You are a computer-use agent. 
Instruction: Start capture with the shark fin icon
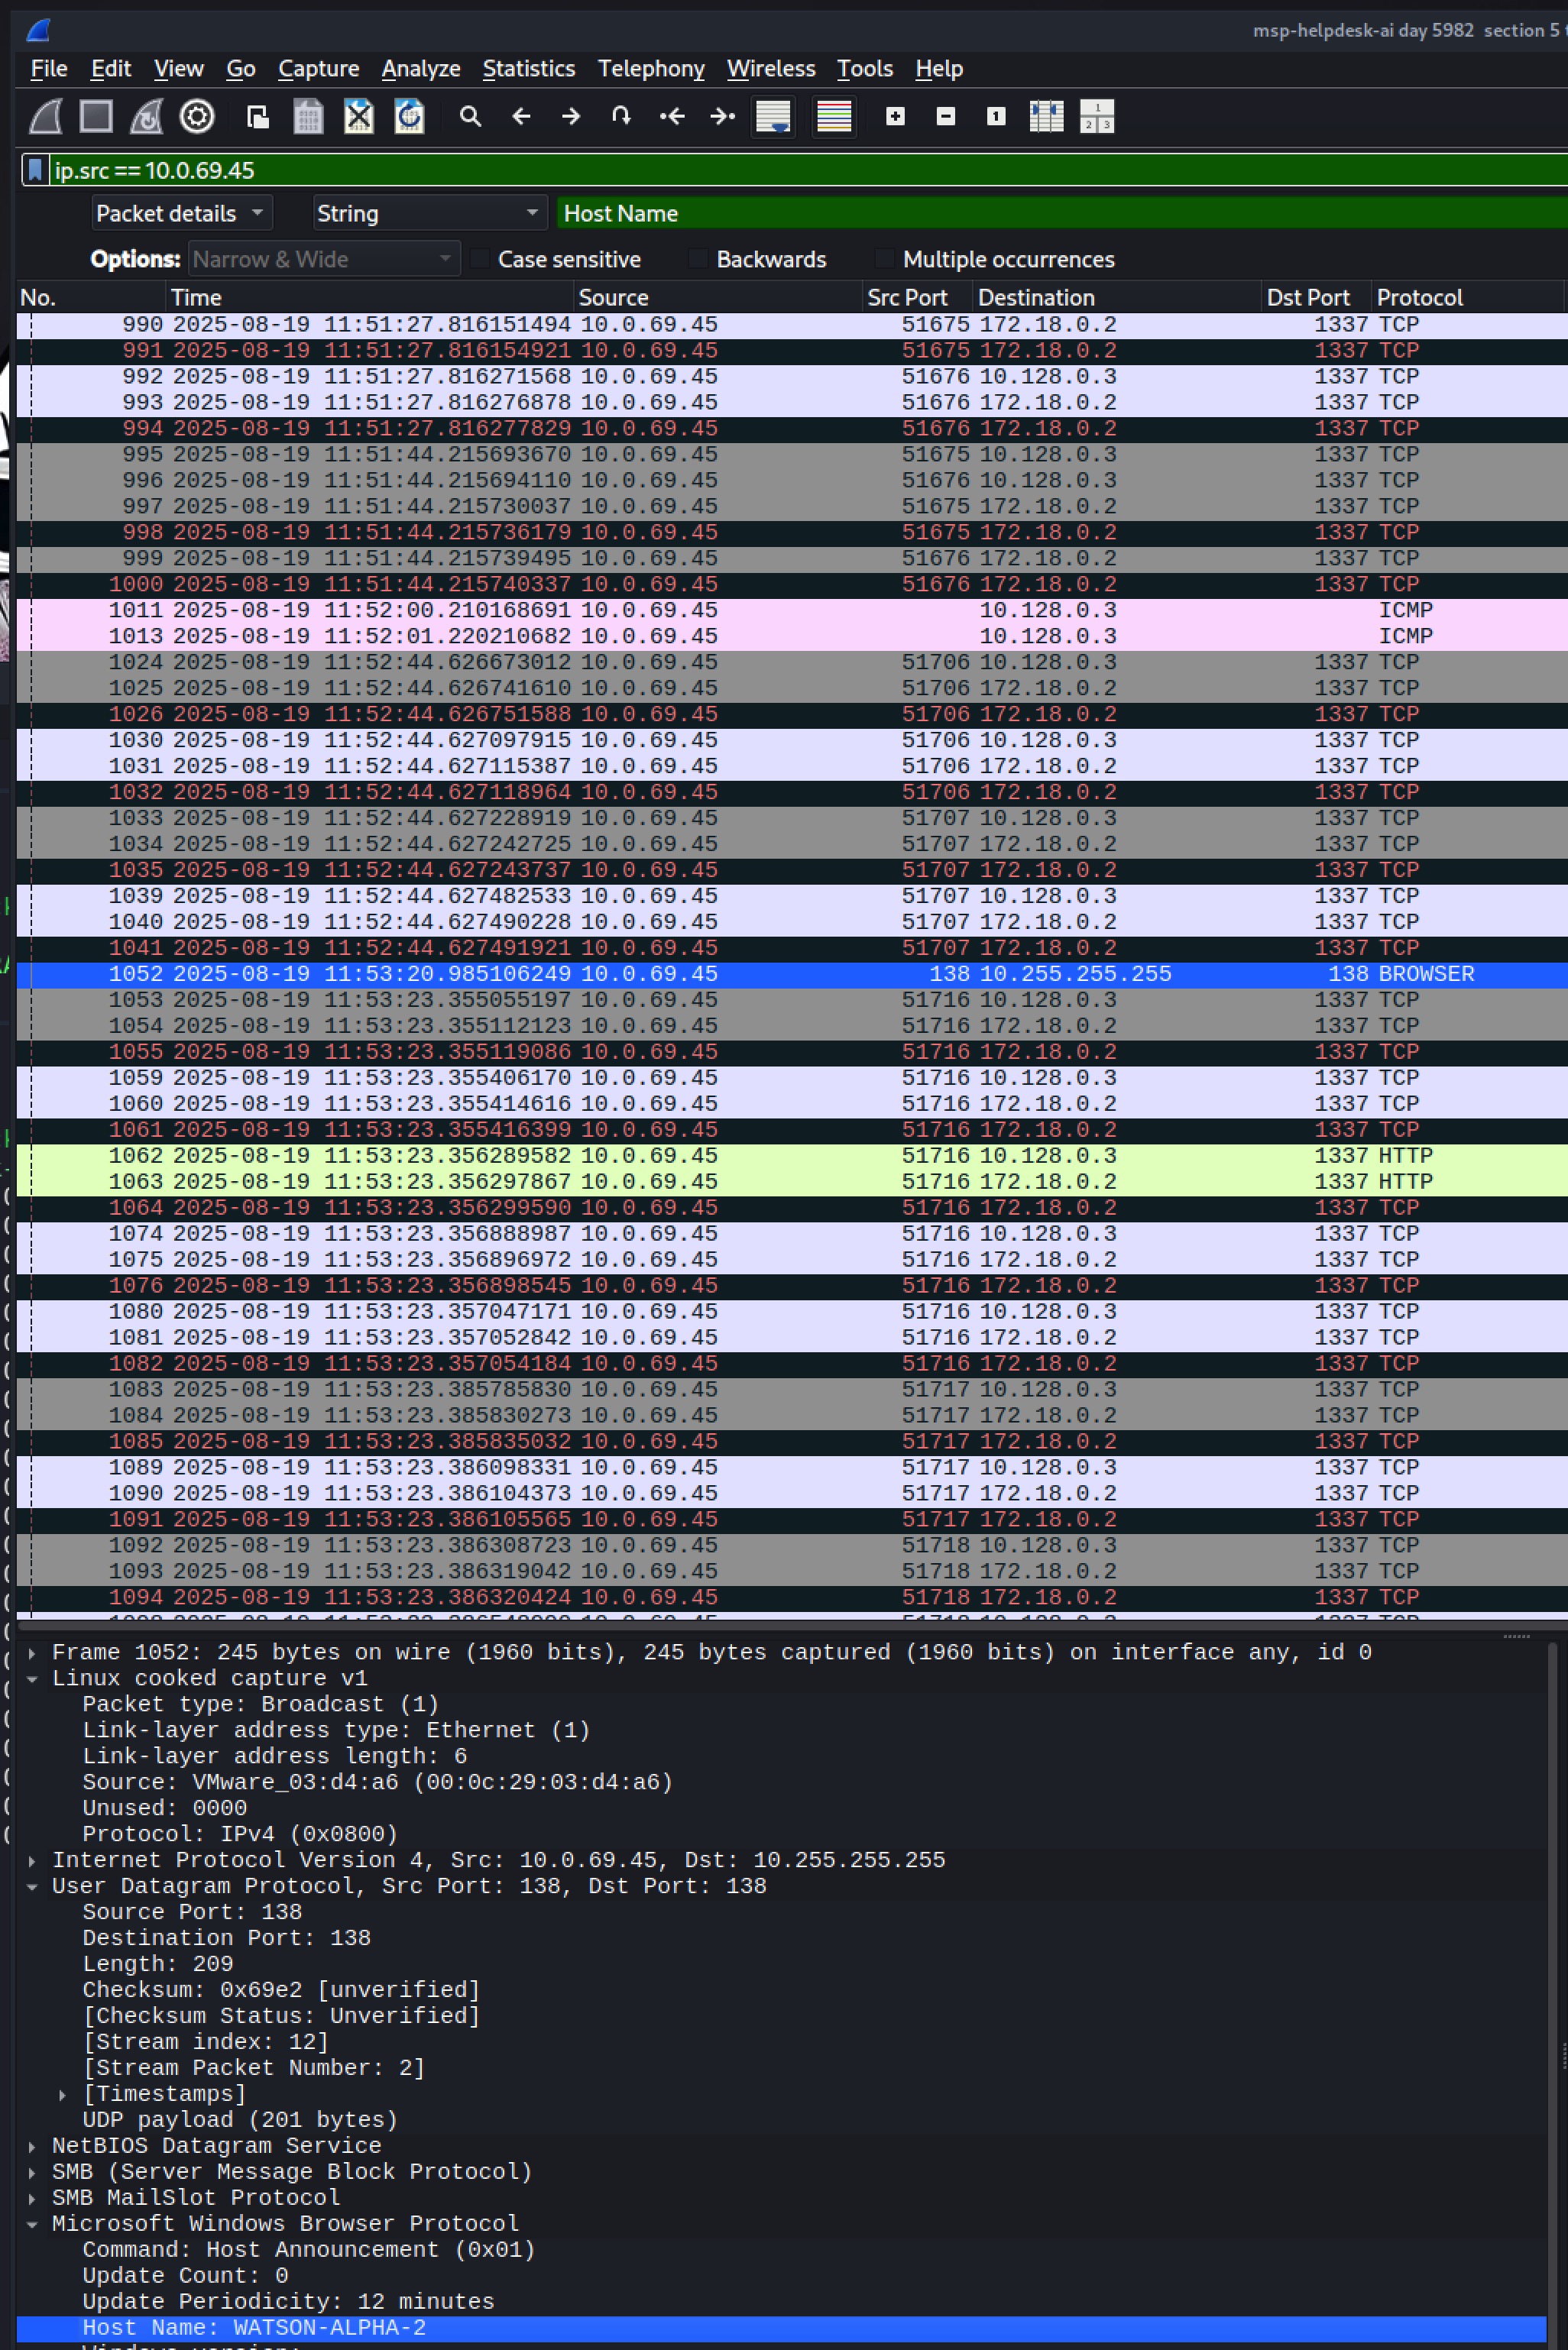(46, 117)
